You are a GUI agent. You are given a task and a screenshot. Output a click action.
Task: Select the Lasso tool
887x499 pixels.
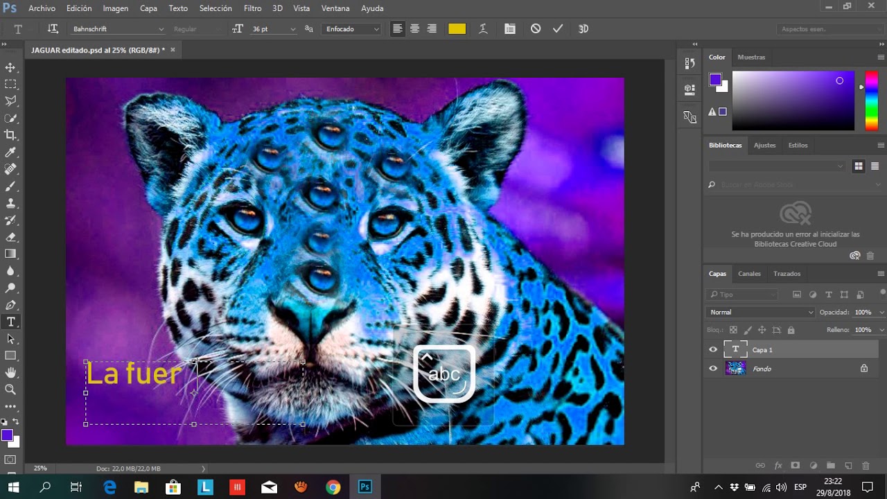(10, 101)
